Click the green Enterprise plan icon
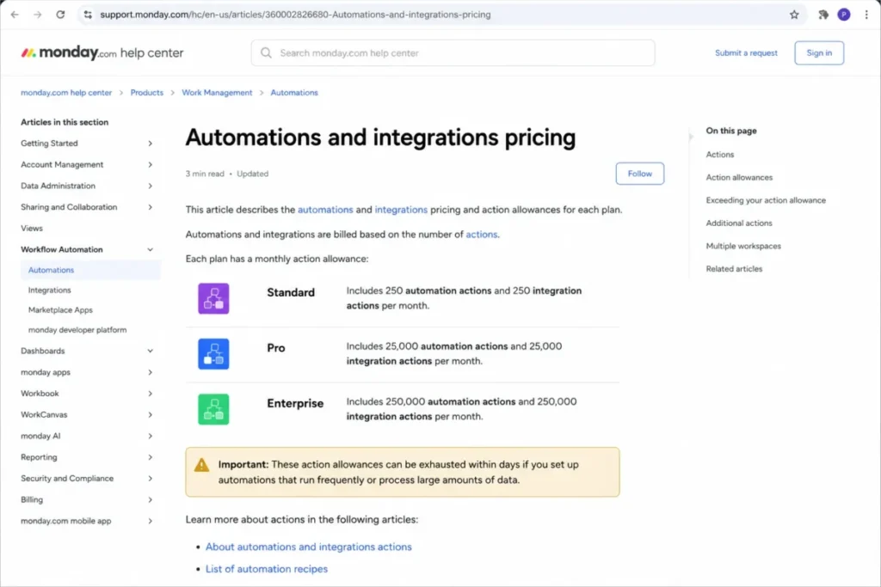Image resolution: width=881 pixels, height=587 pixels. pyautogui.click(x=213, y=409)
